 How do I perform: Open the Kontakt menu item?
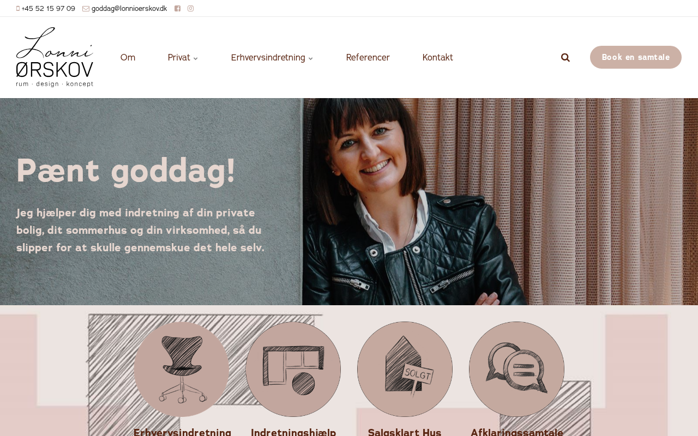pos(438,58)
